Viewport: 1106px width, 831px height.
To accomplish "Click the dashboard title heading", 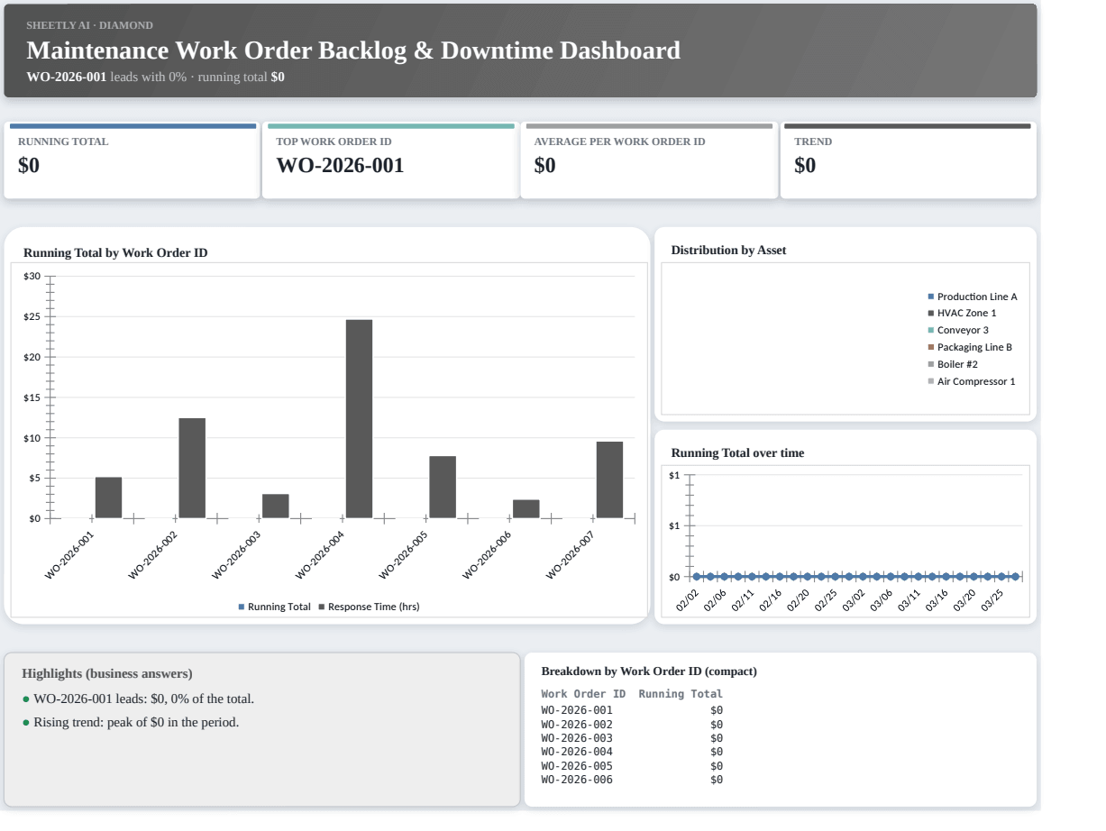I will coord(353,50).
